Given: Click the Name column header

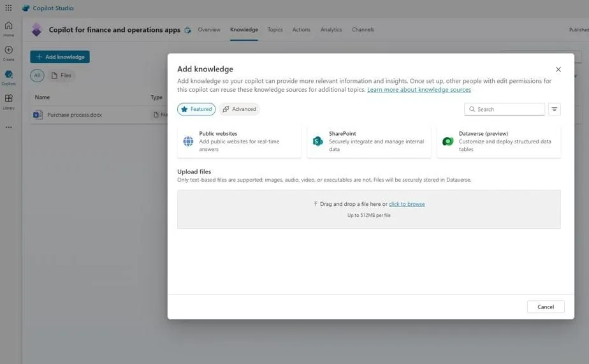Looking at the screenshot, I should tap(42, 98).
